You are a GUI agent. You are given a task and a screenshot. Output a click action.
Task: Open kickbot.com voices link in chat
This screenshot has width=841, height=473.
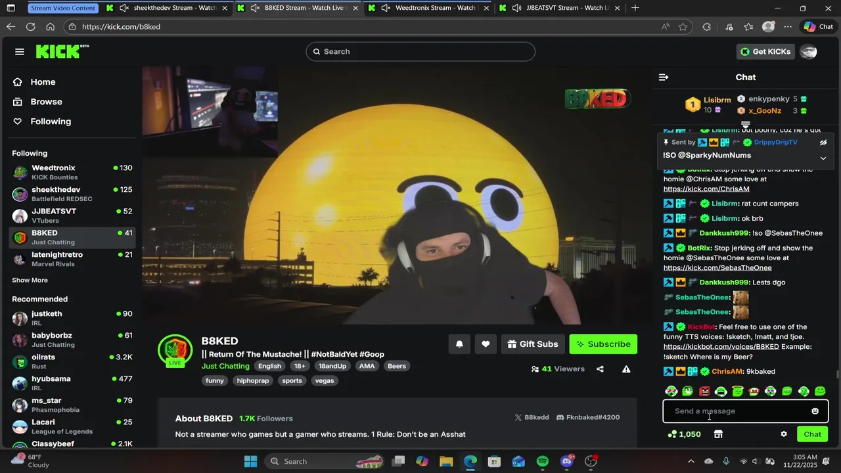(721, 347)
